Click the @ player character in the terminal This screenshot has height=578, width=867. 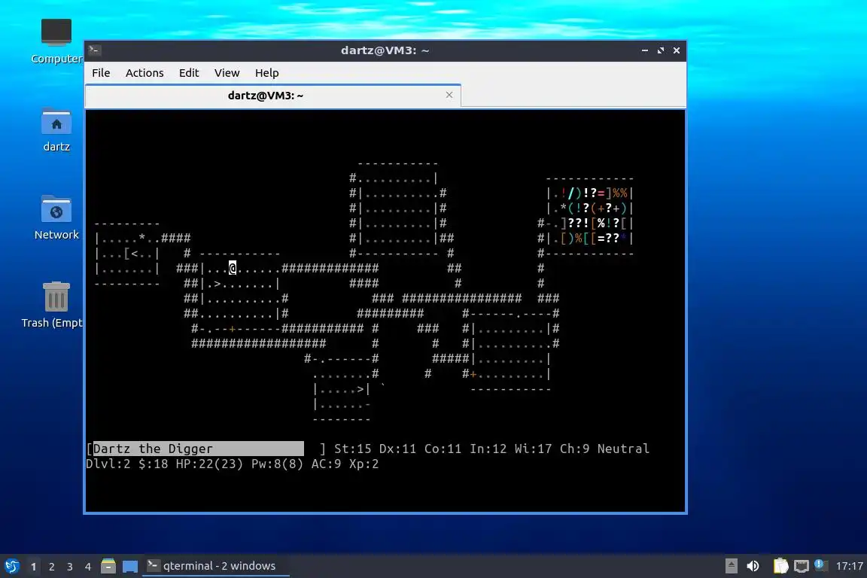[x=233, y=268]
